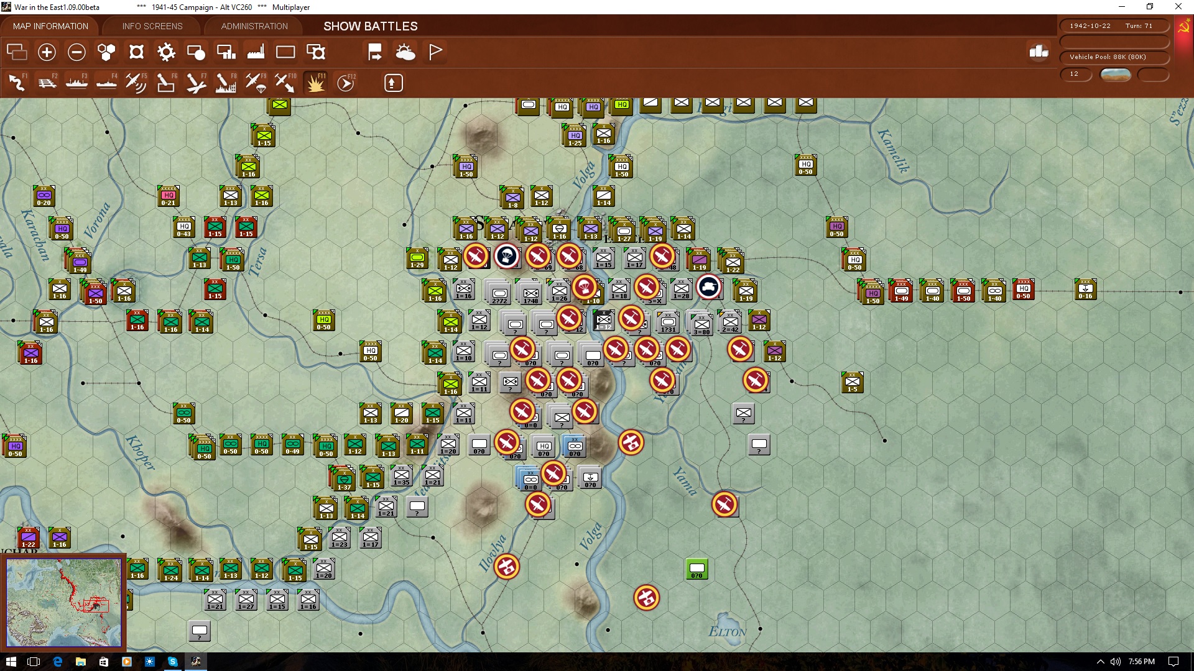Open File Explorer from the taskbar
The width and height of the screenshot is (1194, 671).
(81, 662)
